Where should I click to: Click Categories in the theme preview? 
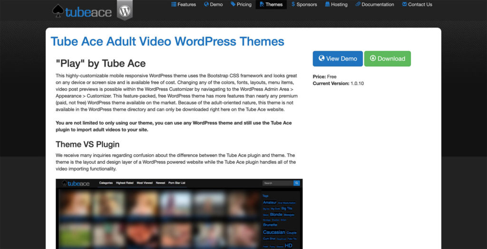(x=106, y=183)
